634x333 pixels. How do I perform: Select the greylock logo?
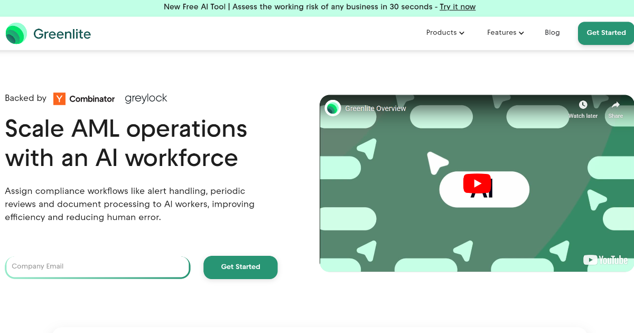146,98
